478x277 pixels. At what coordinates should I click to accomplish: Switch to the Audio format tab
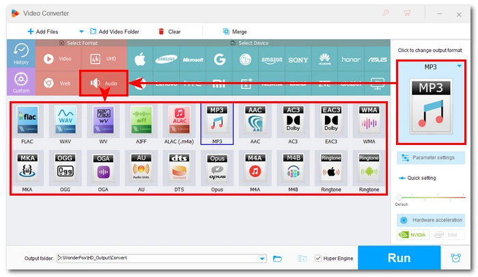[x=104, y=83]
